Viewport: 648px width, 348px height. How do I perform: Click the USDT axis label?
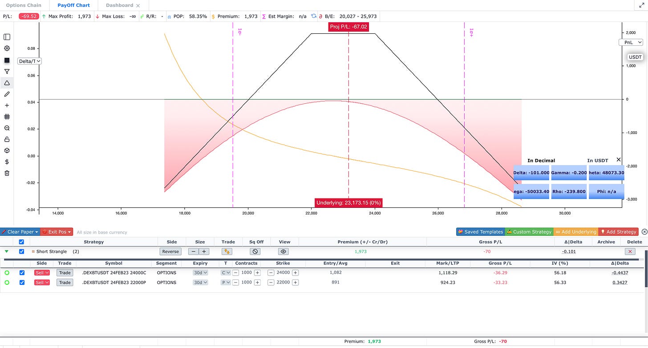pyautogui.click(x=635, y=57)
